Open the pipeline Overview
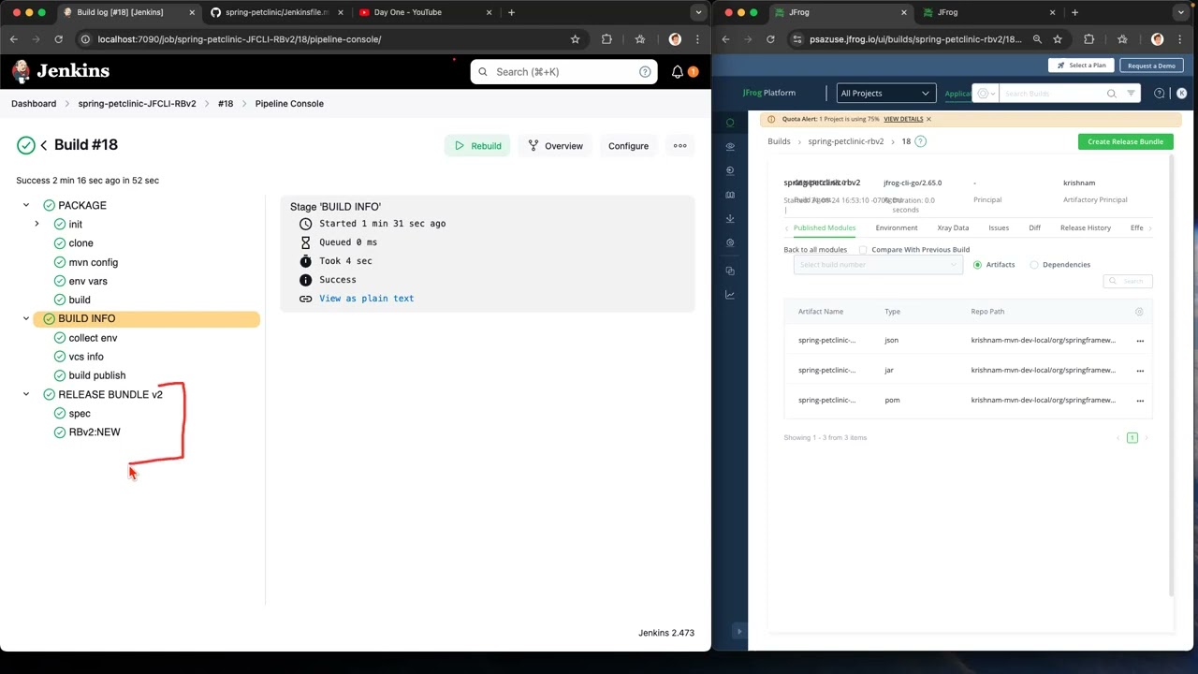This screenshot has width=1198, height=674. pos(555,146)
